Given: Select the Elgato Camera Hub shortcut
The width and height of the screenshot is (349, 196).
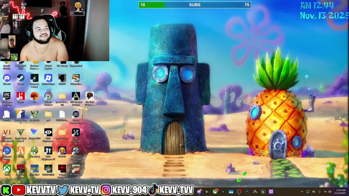Looking at the screenshot, I should [x=76, y=117].
